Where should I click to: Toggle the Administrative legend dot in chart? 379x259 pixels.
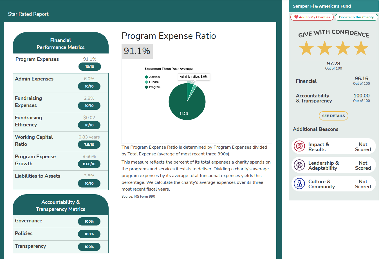[x=146, y=77]
